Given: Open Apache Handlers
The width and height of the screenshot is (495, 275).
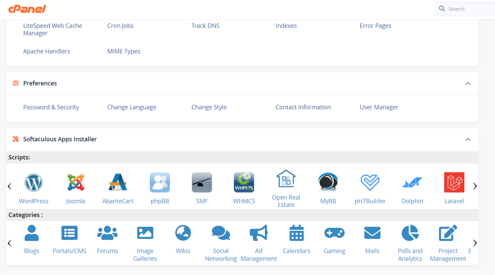Looking at the screenshot, I should (x=46, y=51).
